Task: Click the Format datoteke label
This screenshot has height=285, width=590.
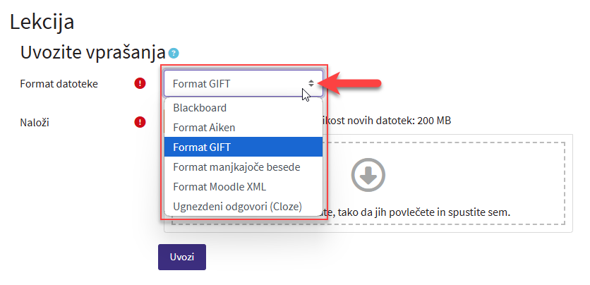Action: click(x=59, y=84)
